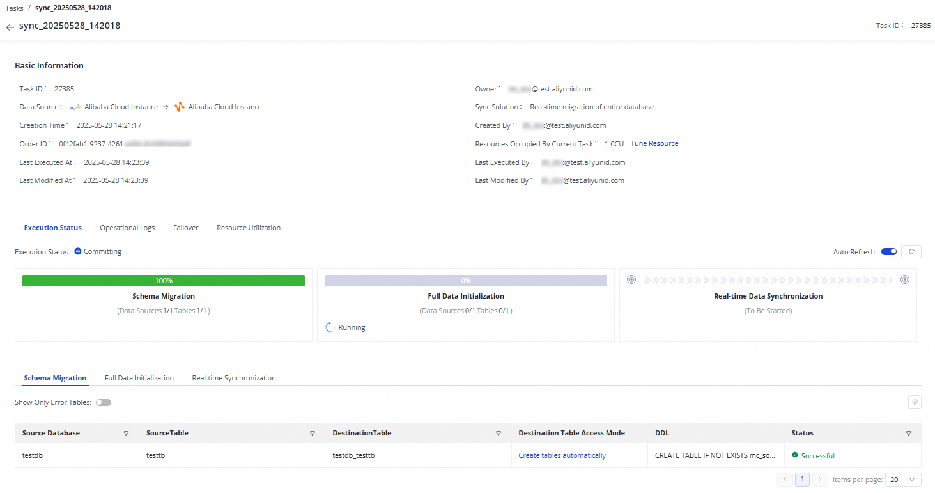
Task: Enable Show Only Error Tables switch
Action: [104, 402]
